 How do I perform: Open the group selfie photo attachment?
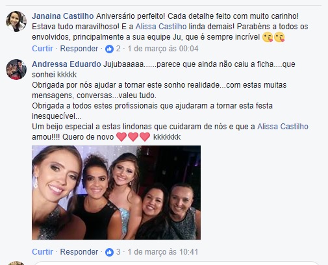[x=116, y=192]
